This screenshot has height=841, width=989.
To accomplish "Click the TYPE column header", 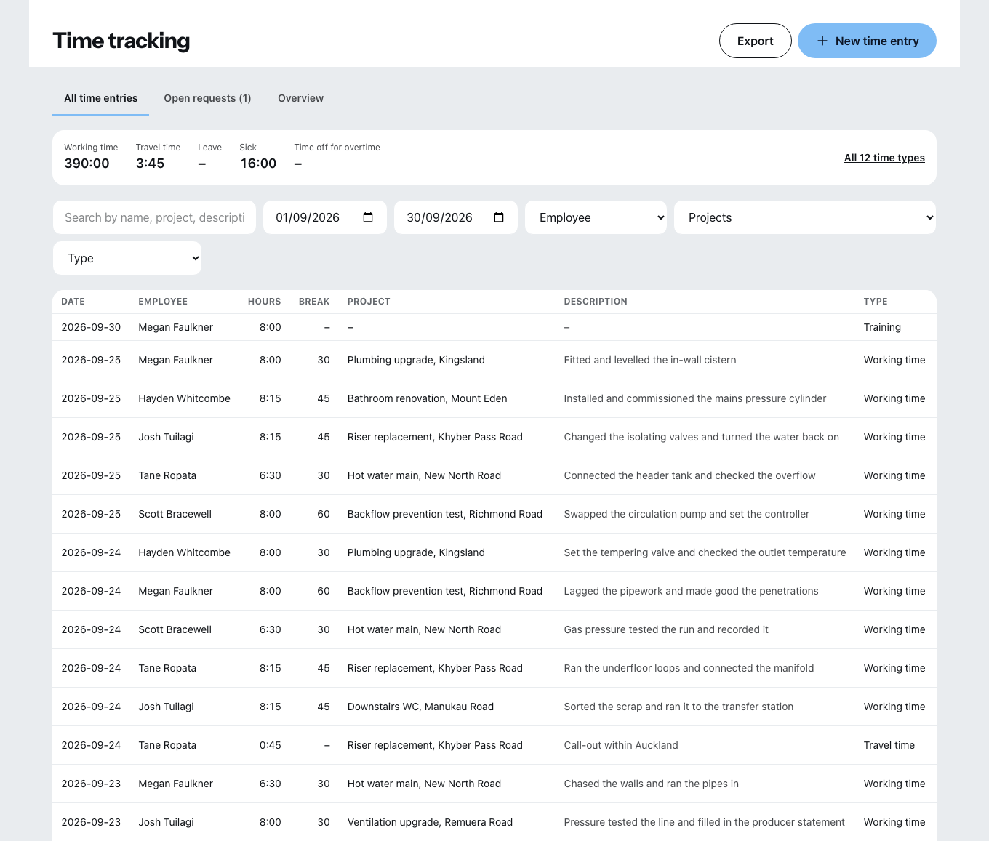I will pyautogui.click(x=876, y=302).
